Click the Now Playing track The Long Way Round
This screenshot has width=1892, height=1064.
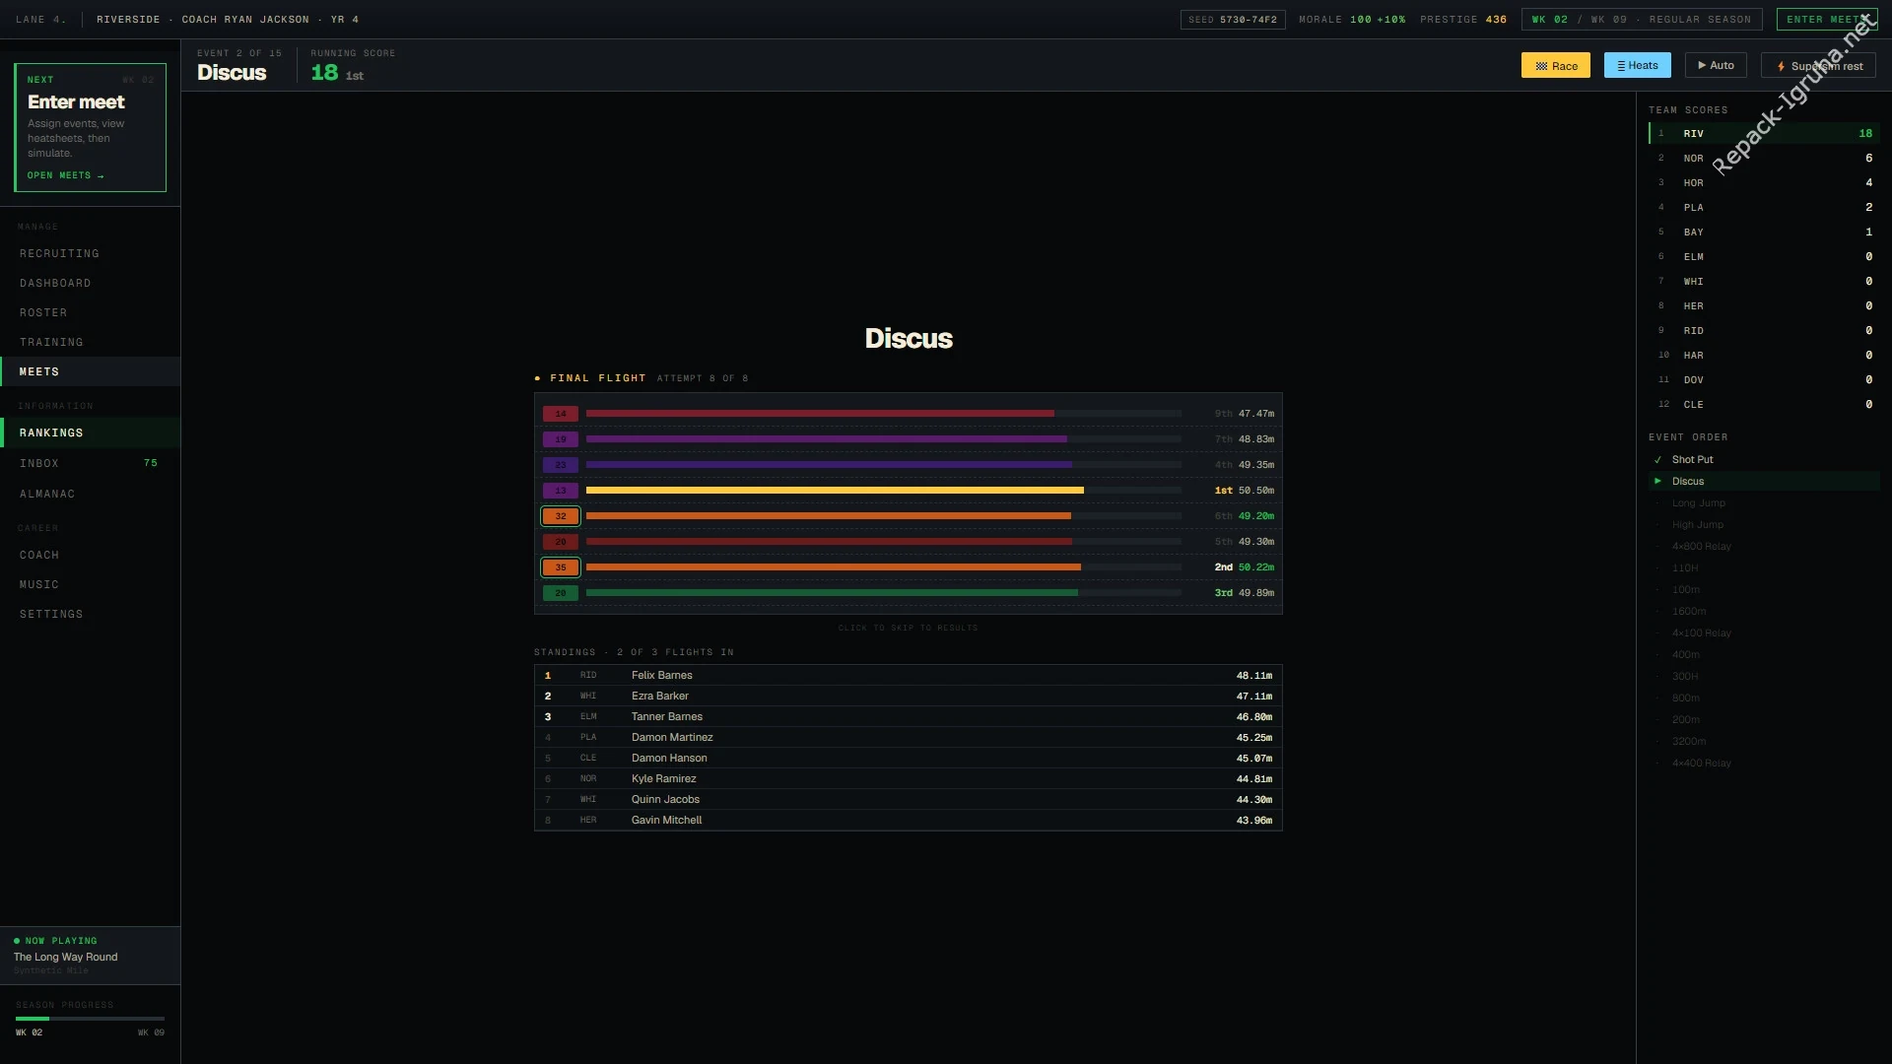click(66, 958)
